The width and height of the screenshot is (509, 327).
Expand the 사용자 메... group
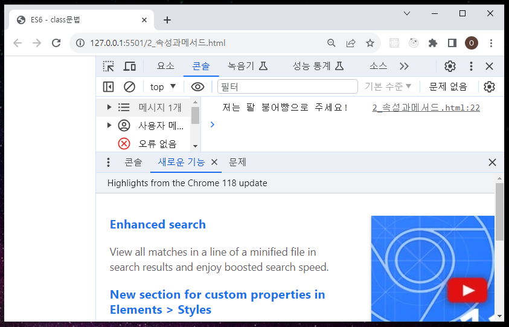[x=109, y=125]
